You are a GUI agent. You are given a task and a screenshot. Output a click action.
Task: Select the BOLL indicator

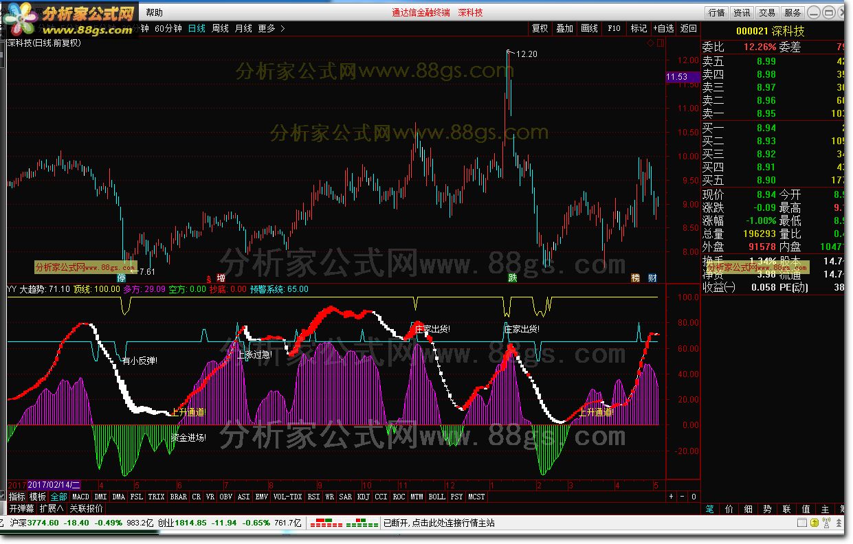coord(436,497)
